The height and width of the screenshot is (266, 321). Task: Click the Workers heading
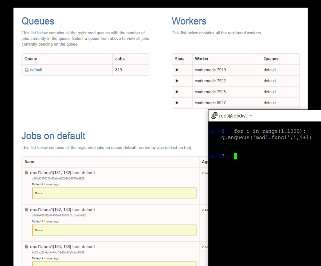tap(189, 21)
